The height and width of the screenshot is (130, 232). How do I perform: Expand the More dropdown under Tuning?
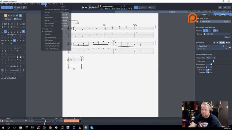[x=227, y=37]
